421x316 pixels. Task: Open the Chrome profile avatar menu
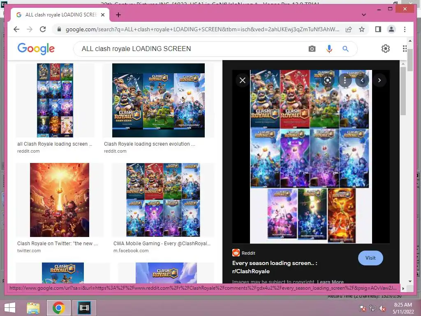391,29
